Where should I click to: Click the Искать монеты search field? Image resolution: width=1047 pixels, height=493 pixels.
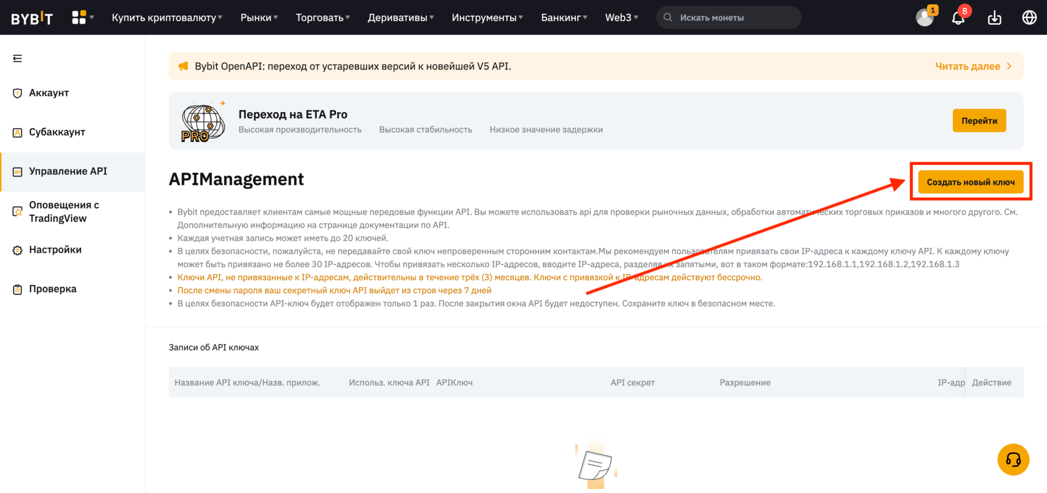pos(729,17)
